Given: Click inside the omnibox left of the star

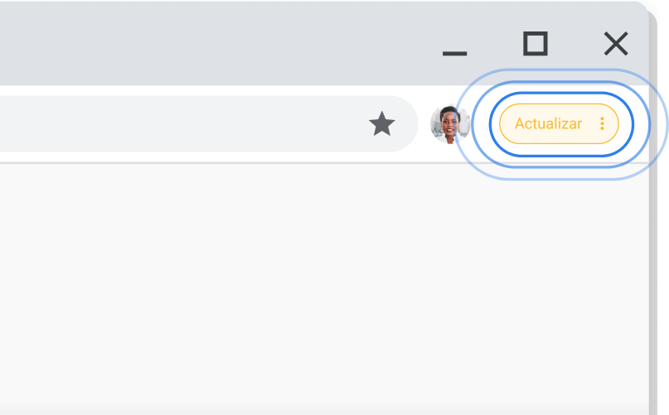Looking at the screenshot, I should [x=207, y=124].
